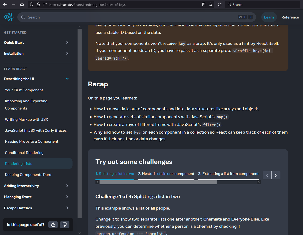Click thumbs down for page feedback
The width and height of the screenshot is (303, 235).
pos(65,225)
